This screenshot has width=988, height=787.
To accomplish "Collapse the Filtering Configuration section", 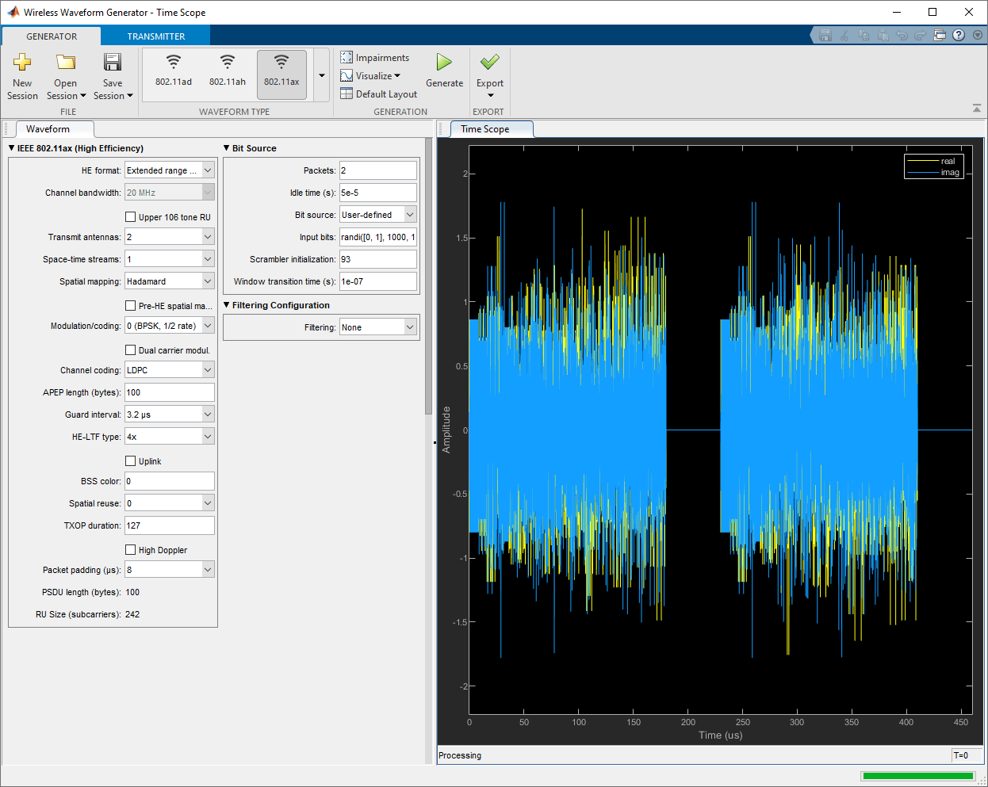I will pos(227,305).
